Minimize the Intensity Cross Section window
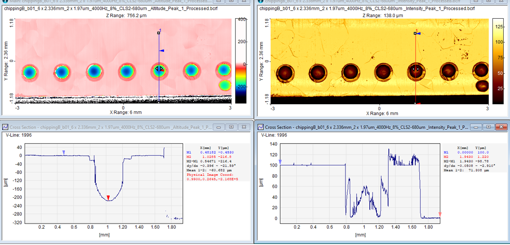 point(476,127)
